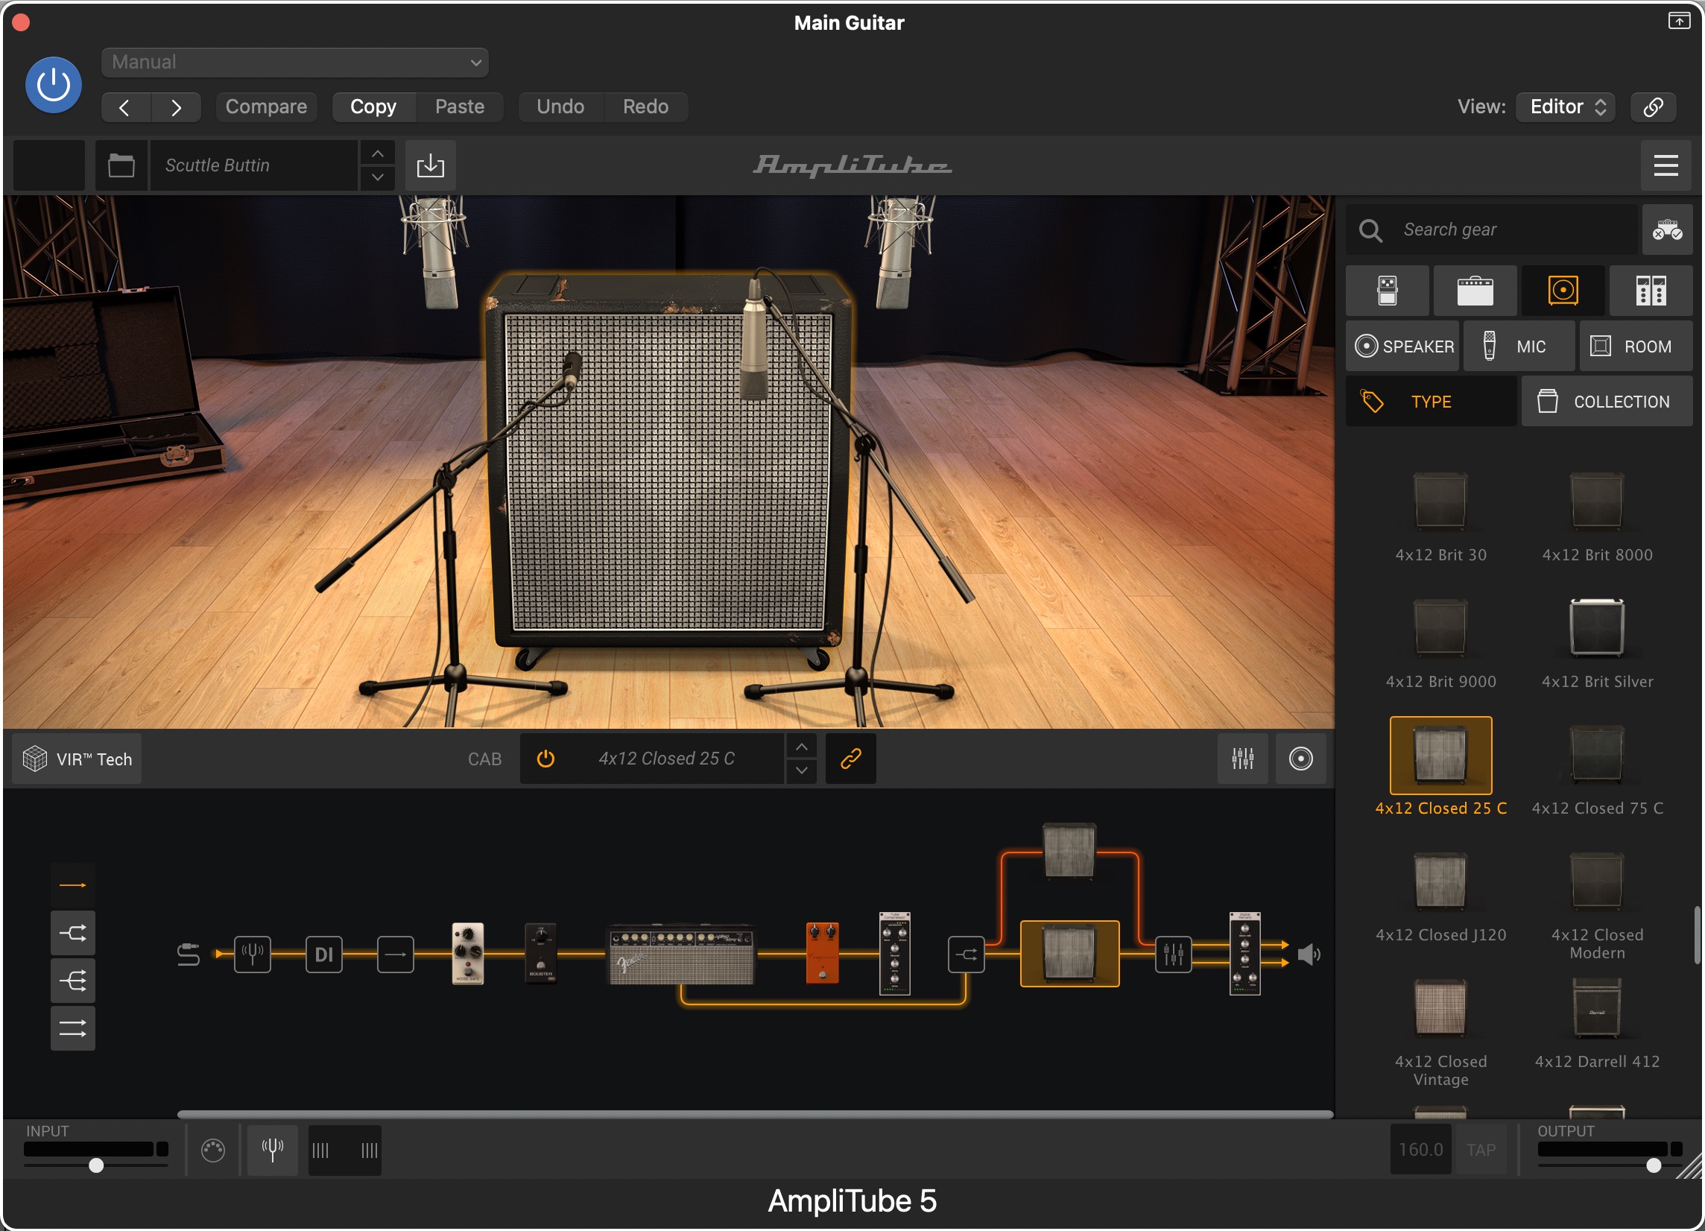Image resolution: width=1705 pixels, height=1231 pixels.
Task: Open the speaker view icon
Action: point(1300,759)
